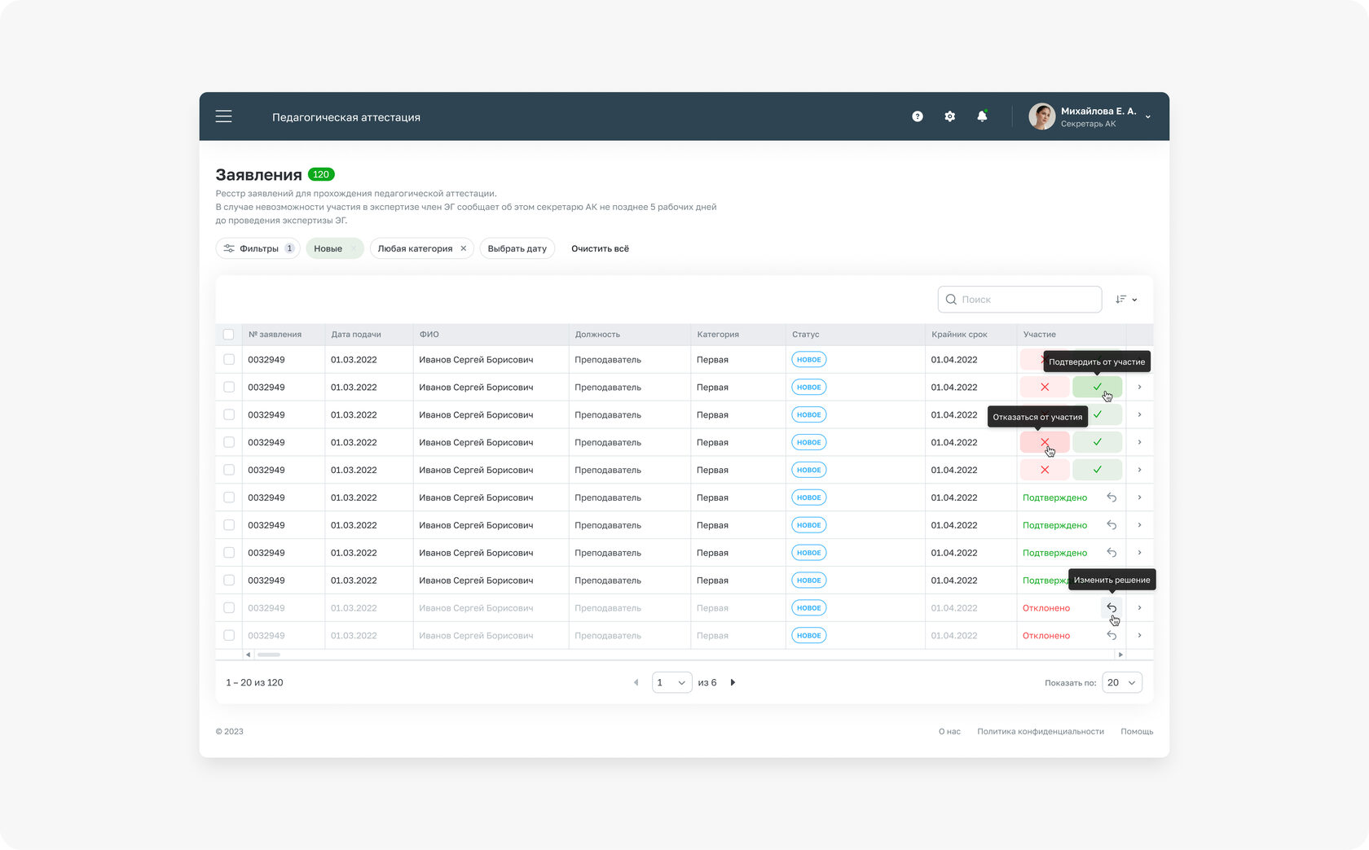
Task: Click undo arrow in the last Отклонено row
Action: (x=1111, y=636)
